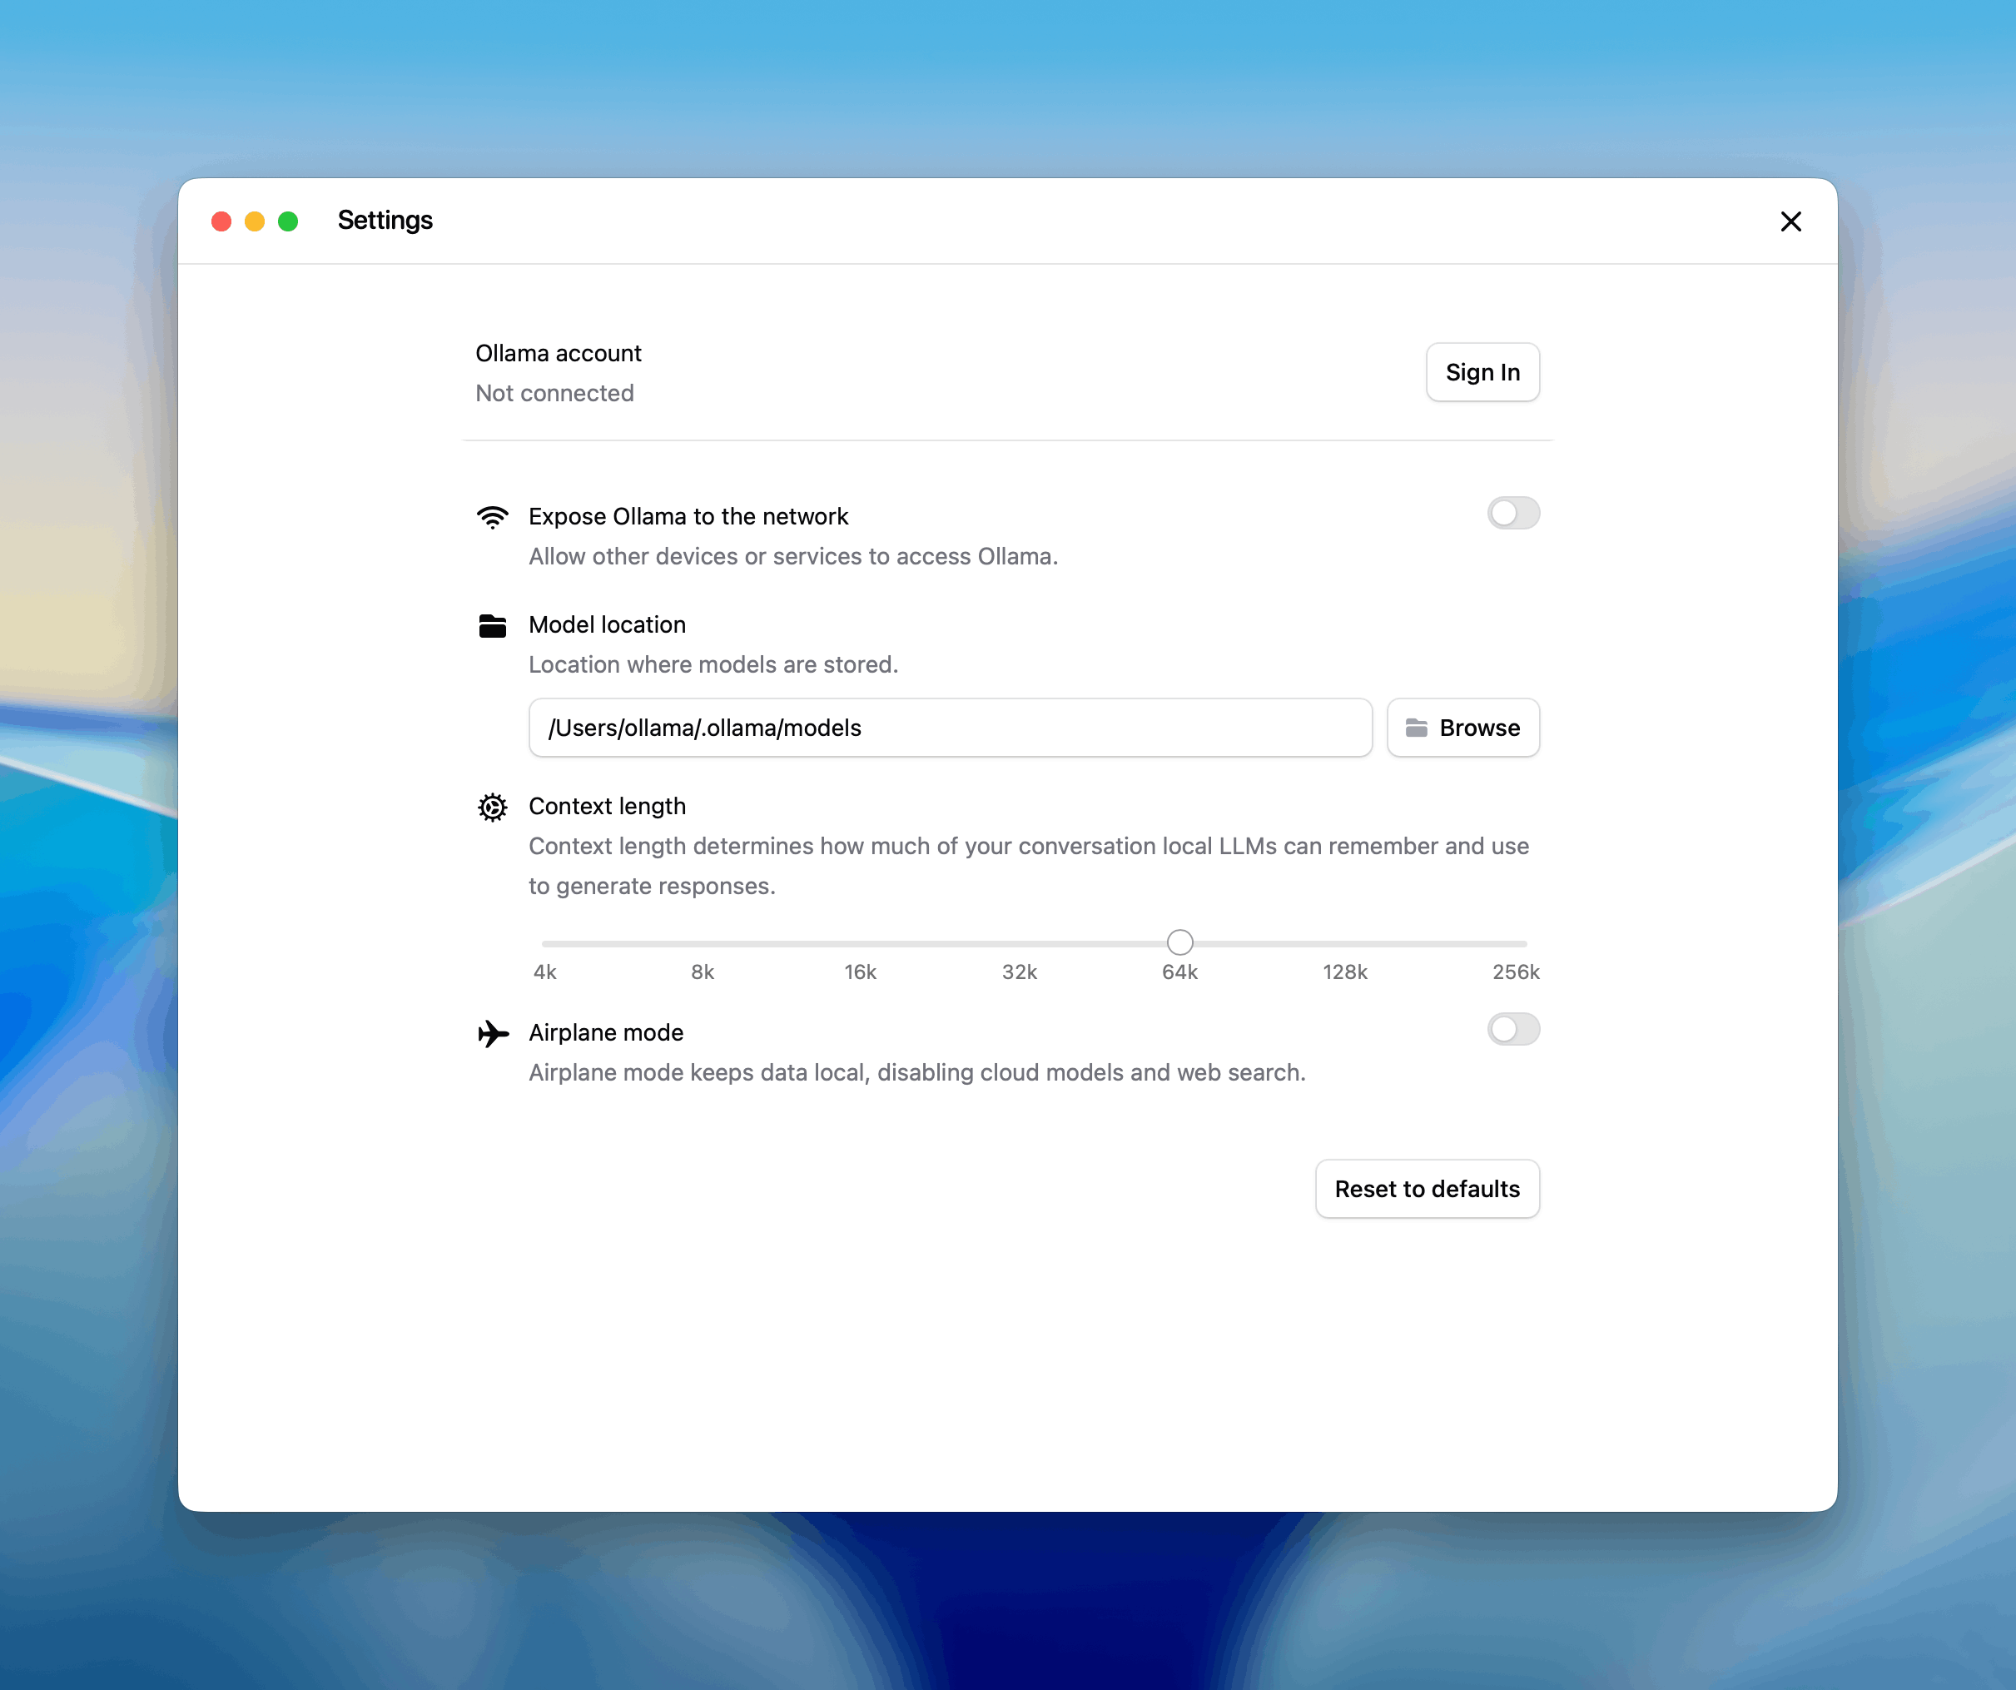Viewport: 2016px width, 1690px height.
Task: Click the green zoom traffic light button
Action: pyautogui.click(x=286, y=221)
